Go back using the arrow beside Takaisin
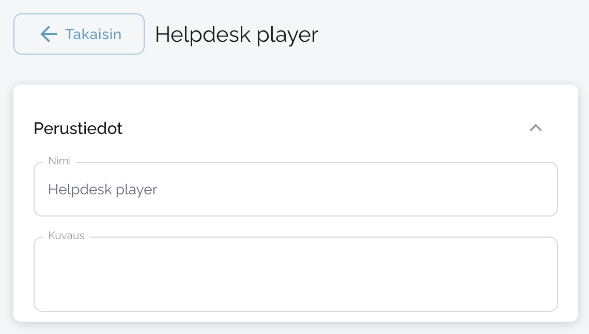 [x=49, y=34]
